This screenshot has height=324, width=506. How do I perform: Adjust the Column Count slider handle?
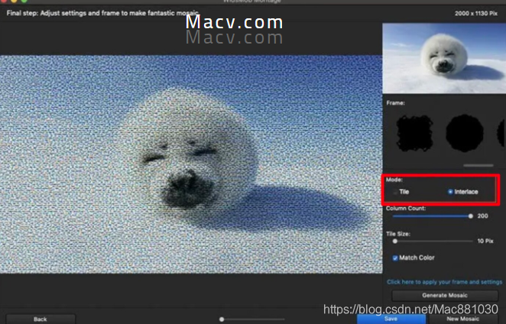point(471,216)
